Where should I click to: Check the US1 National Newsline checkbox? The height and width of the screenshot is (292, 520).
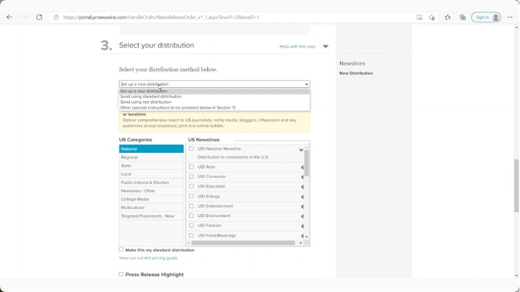click(191, 149)
